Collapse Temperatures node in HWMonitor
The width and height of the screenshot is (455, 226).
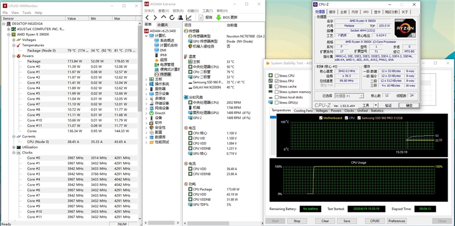[14, 45]
